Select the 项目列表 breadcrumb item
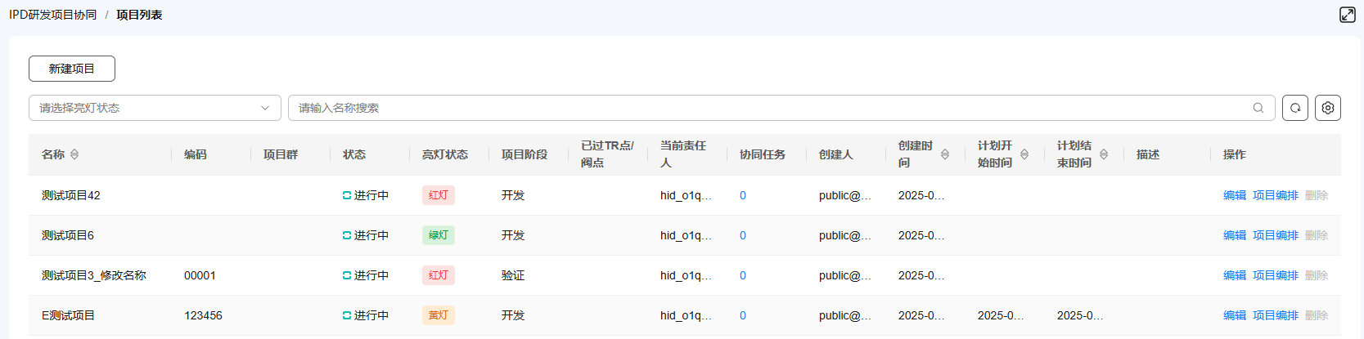The width and height of the screenshot is (1364, 339). tap(139, 15)
